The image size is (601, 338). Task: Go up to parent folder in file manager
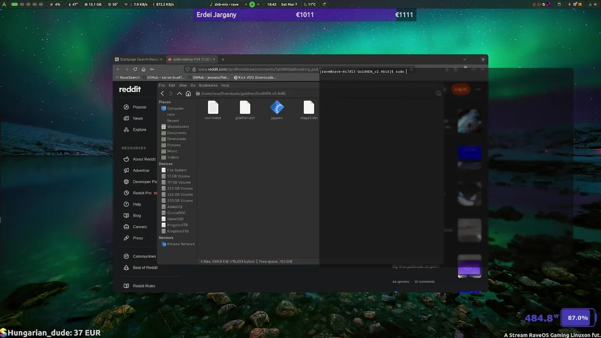[179, 93]
